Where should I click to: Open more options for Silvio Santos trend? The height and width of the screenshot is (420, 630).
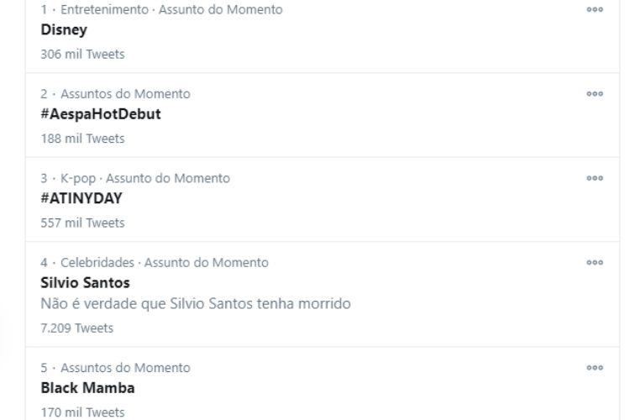coord(595,263)
